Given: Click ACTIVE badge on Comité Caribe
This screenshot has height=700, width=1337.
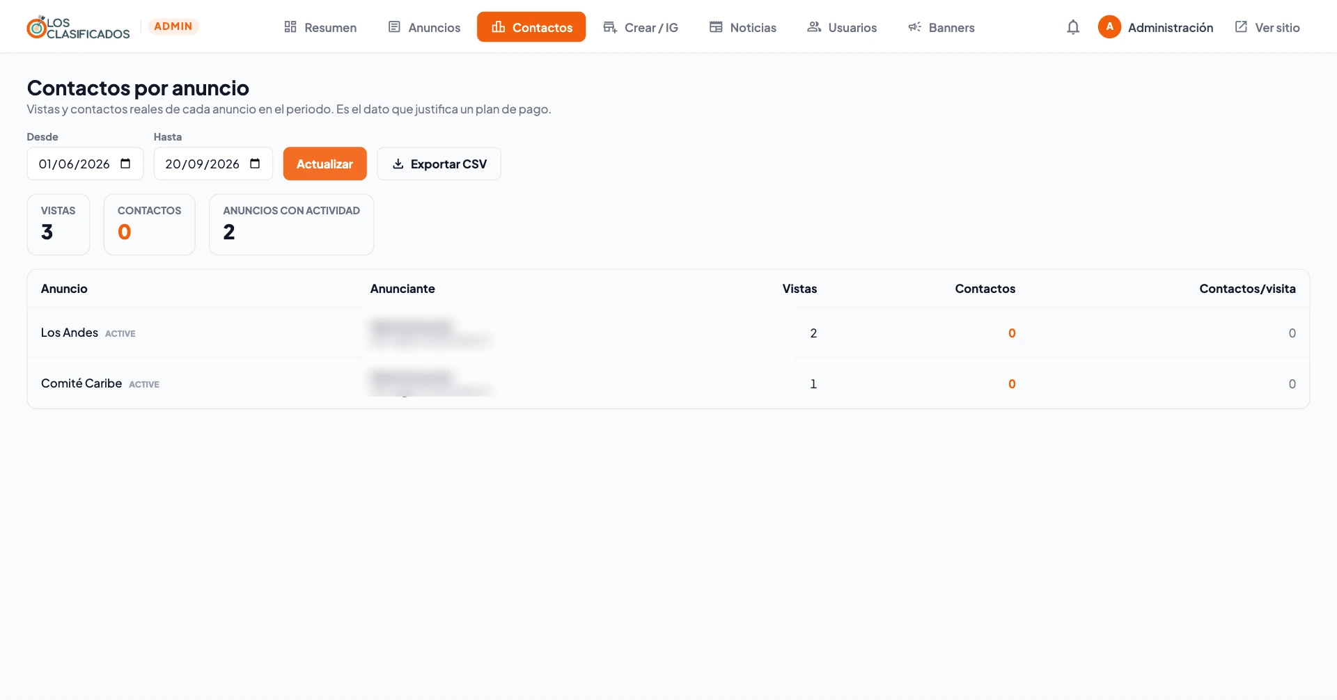Looking at the screenshot, I should (x=144, y=385).
